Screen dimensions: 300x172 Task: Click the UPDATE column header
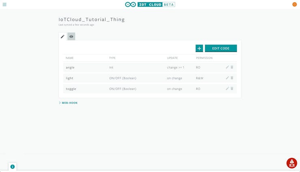172,58
